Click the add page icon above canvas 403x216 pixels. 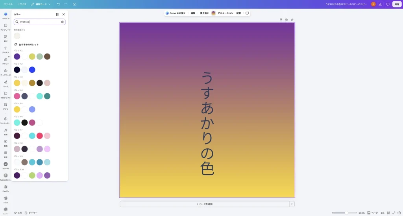coord(292,20)
